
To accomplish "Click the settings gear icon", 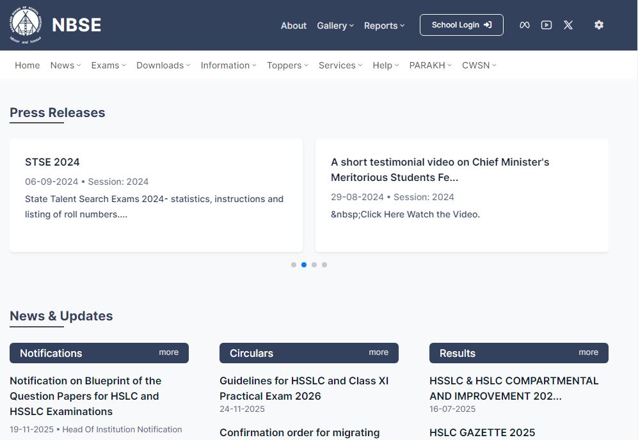I will click(x=599, y=25).
